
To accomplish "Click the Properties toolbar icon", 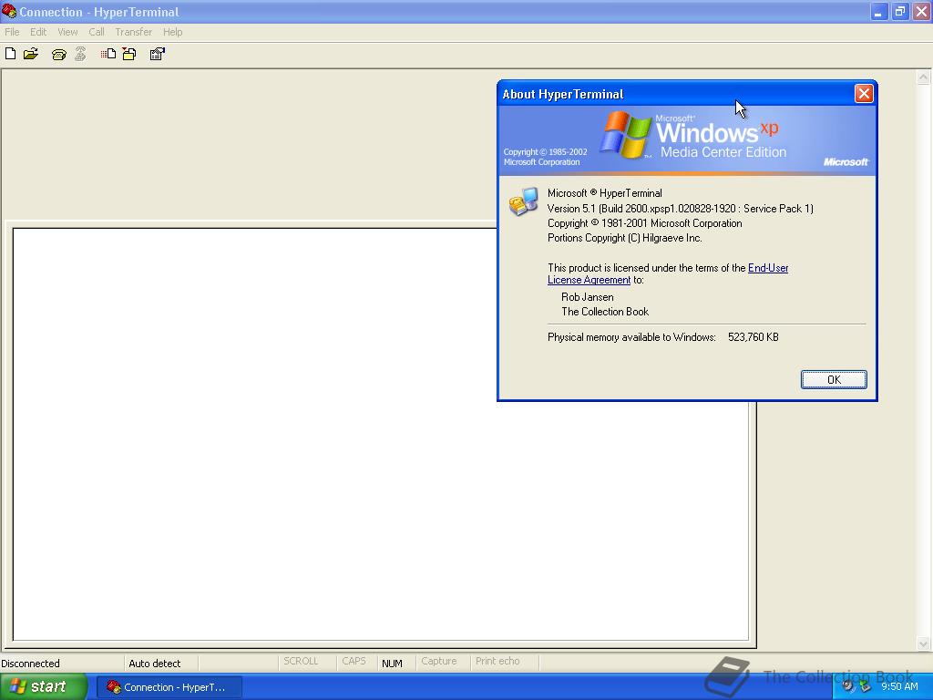I will (157, 54).
